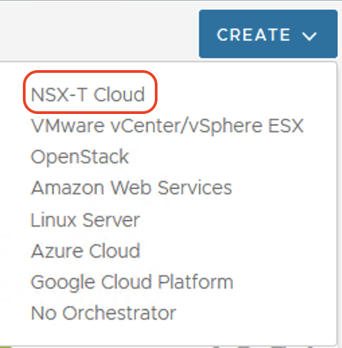The height and width of the screenshot is (348, 342).
Task: Choose VMware vCenter/vSphere ESX option
Action: click(167, 126)
